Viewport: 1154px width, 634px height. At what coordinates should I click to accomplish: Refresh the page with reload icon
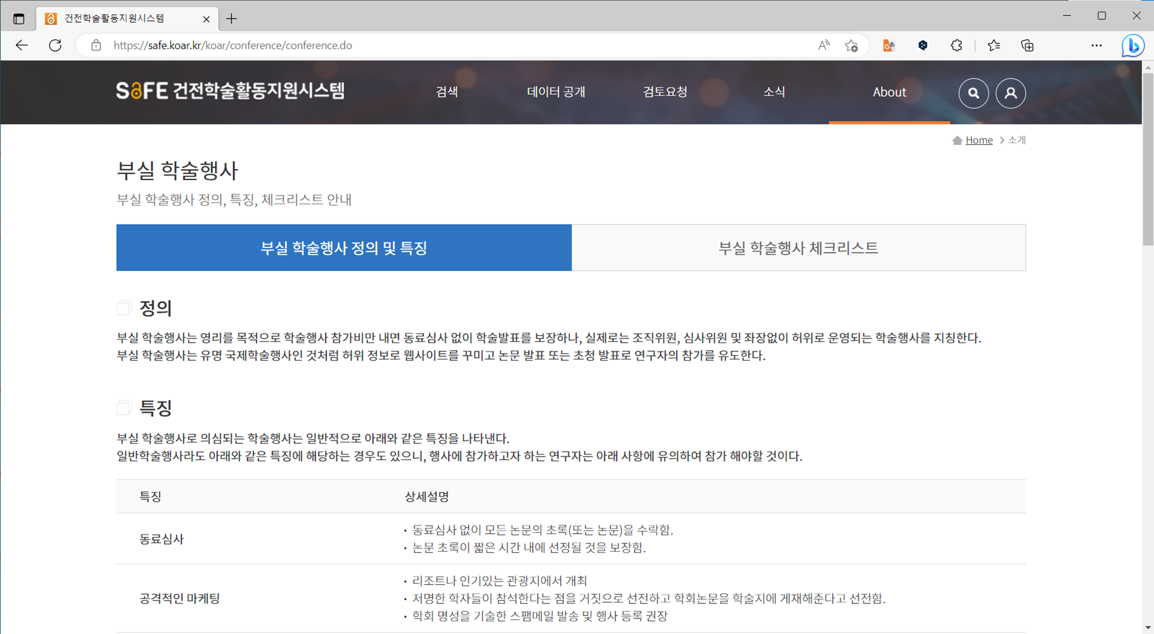point(55,46)
